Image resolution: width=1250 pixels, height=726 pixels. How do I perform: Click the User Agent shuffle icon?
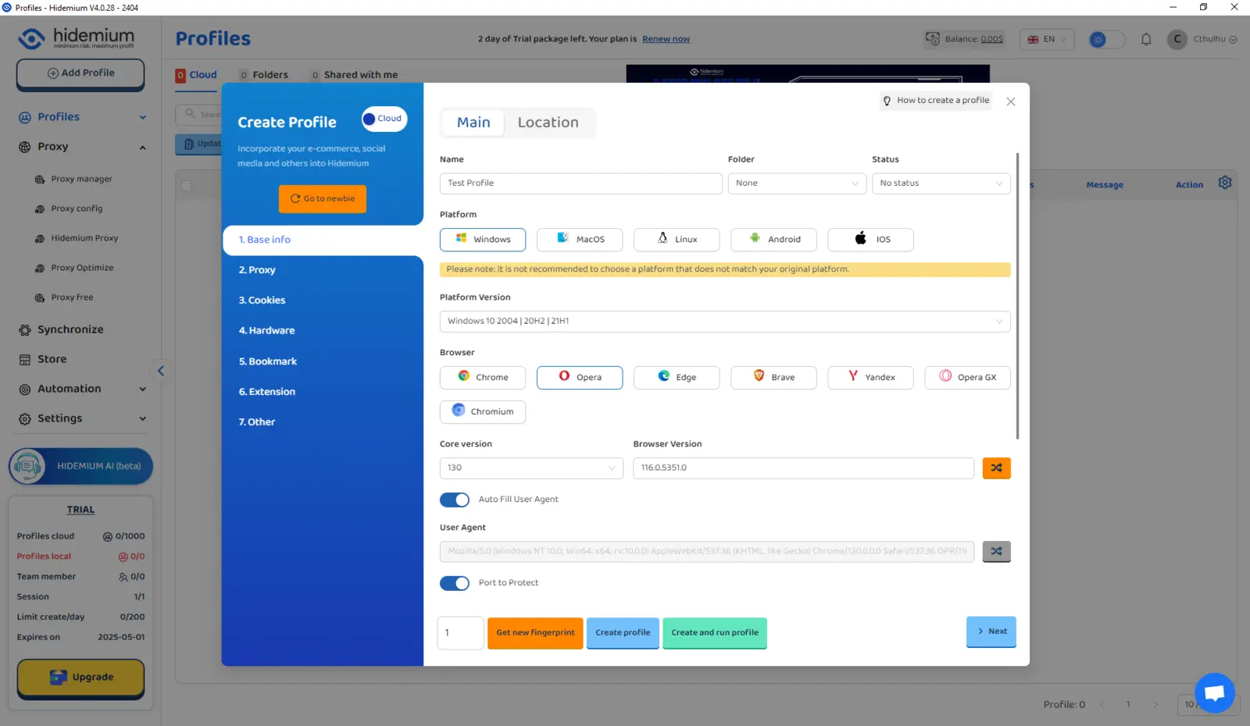pyautogui.click(x=996, y=551)
